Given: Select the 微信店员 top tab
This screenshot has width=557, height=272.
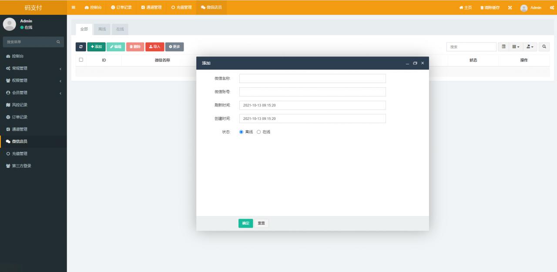Looking at the screenshot, I should pos(211,7).
